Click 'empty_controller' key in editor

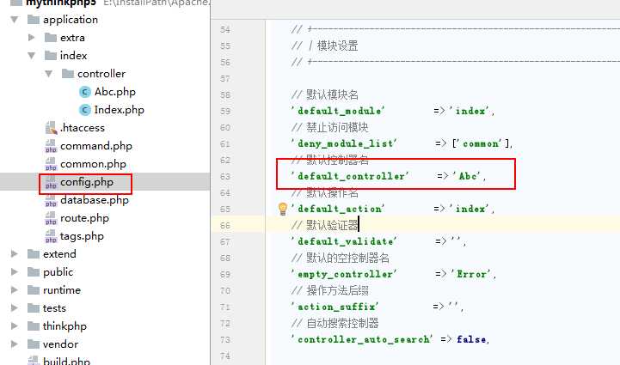pos(344,274)
